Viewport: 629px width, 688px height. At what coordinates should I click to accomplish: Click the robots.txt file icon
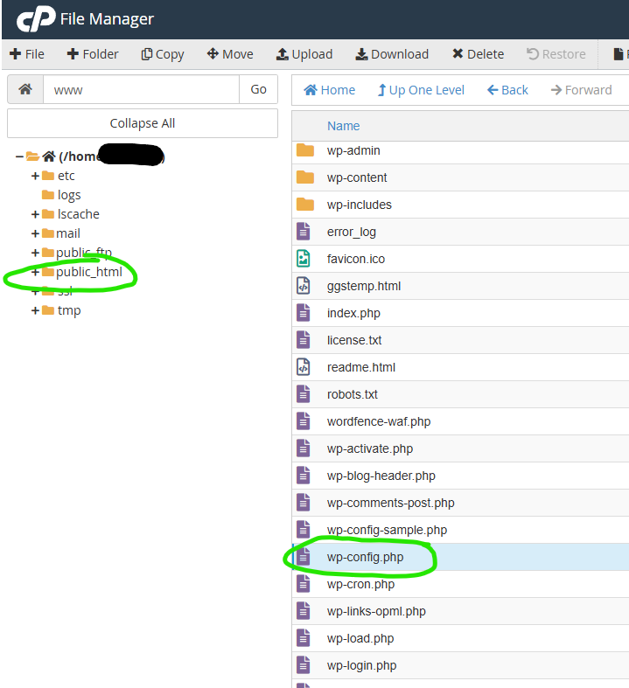point(304,394)
